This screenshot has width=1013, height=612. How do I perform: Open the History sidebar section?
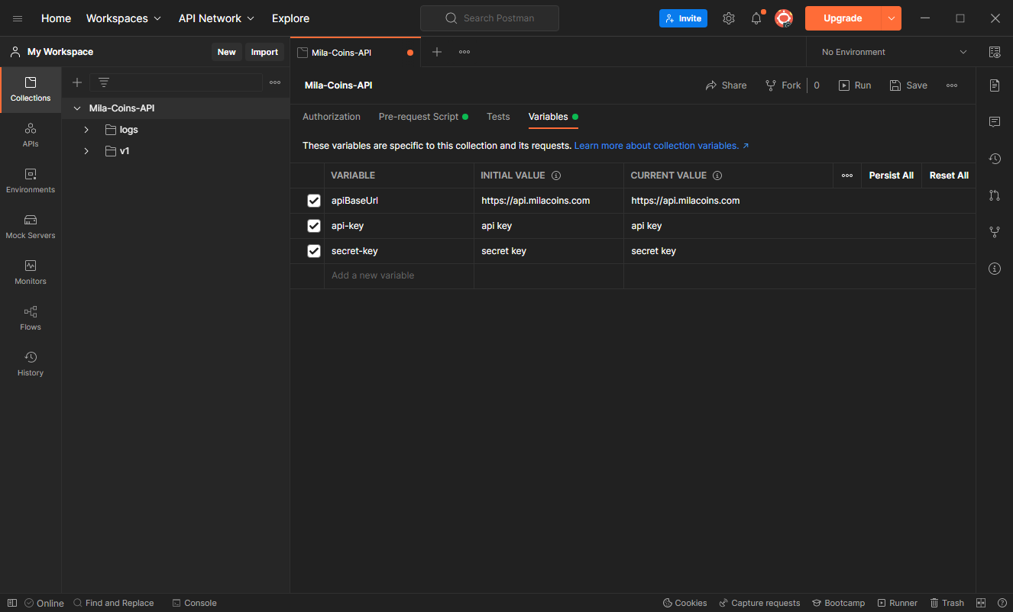(31, 365)
